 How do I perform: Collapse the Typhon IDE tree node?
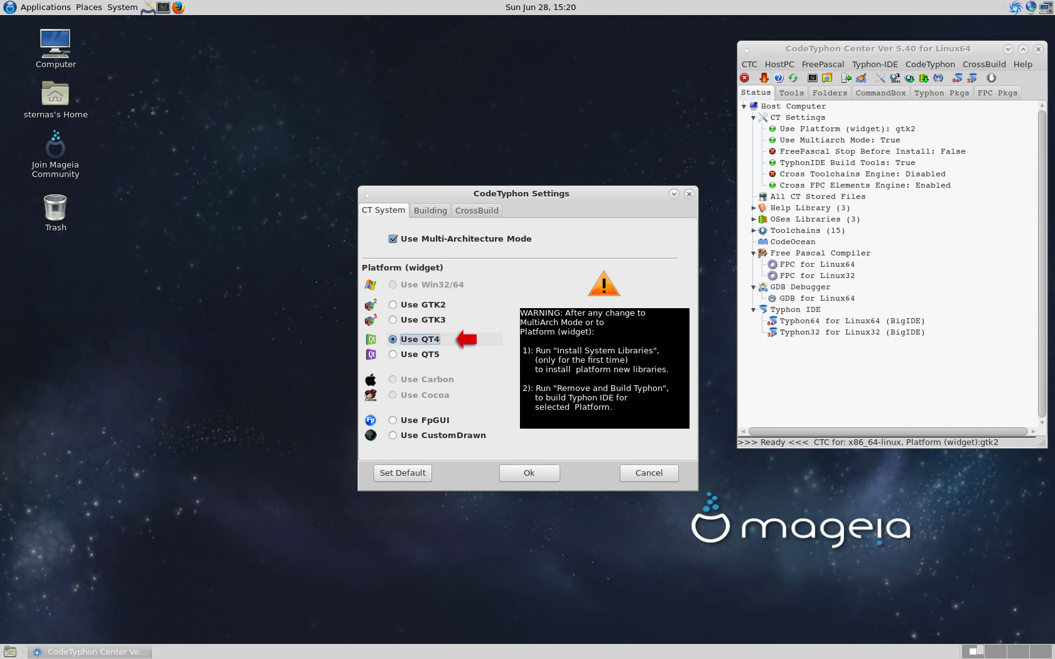point(754,310)
